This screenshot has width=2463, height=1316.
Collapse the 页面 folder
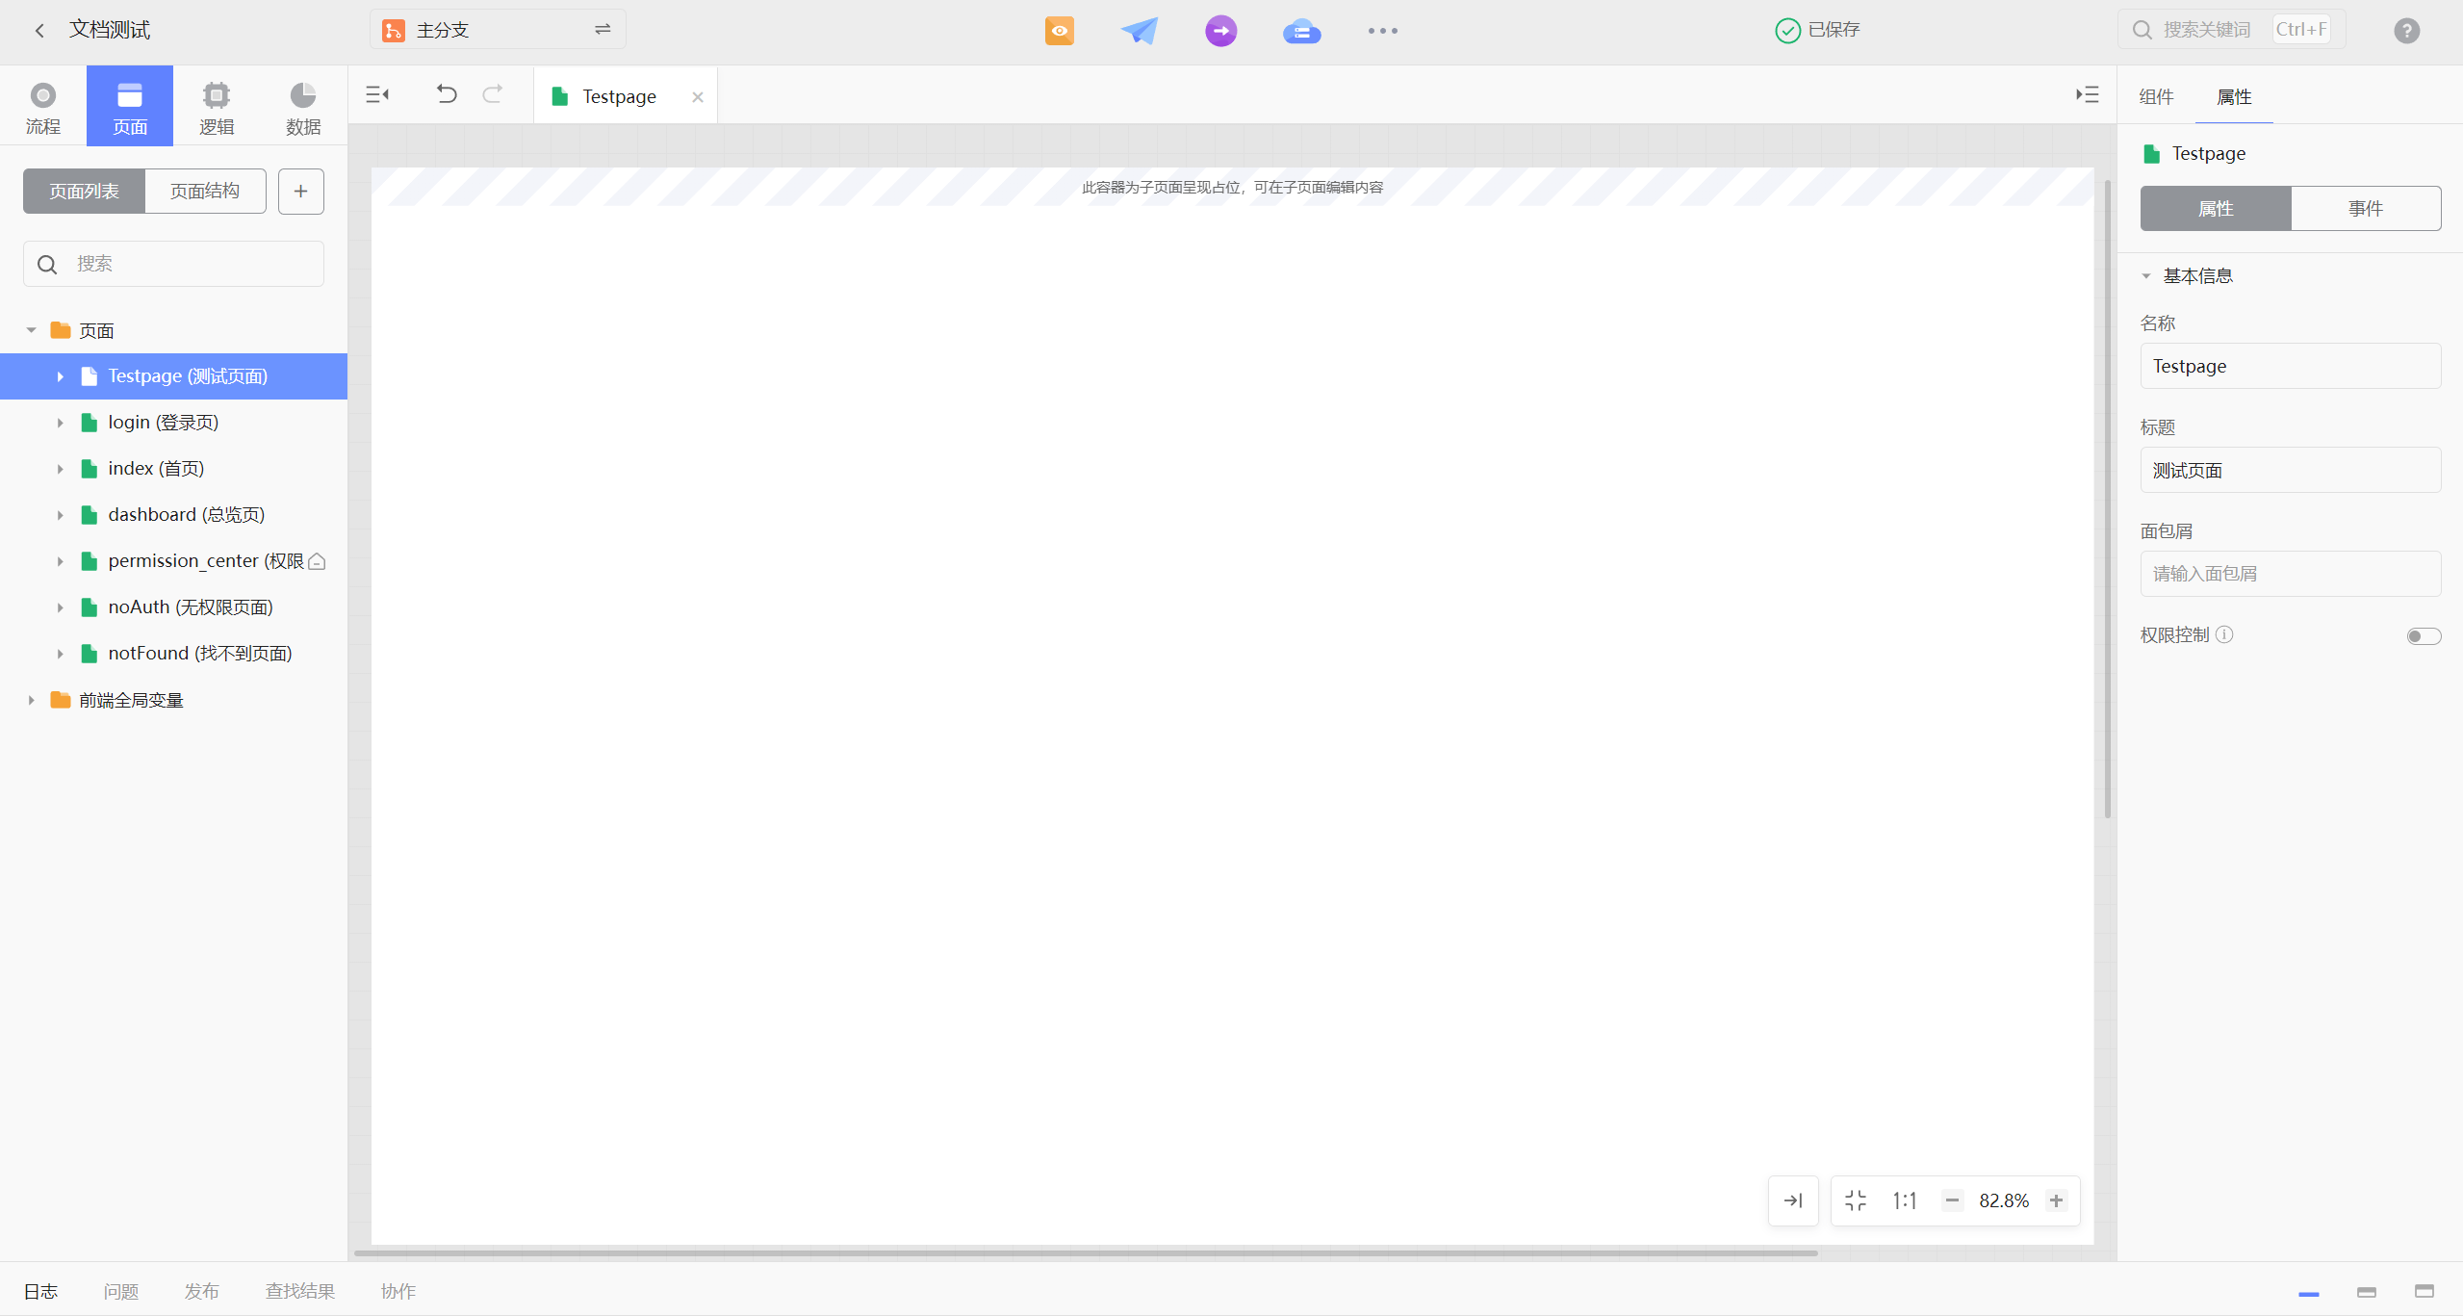31,330
